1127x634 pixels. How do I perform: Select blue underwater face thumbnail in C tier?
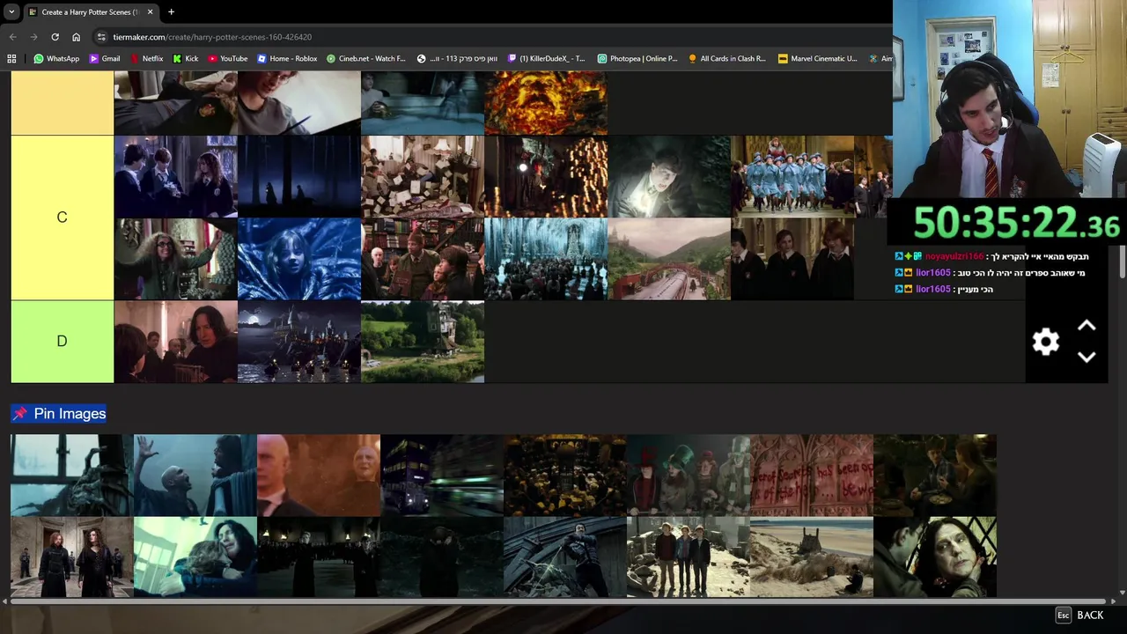[299, 259]
